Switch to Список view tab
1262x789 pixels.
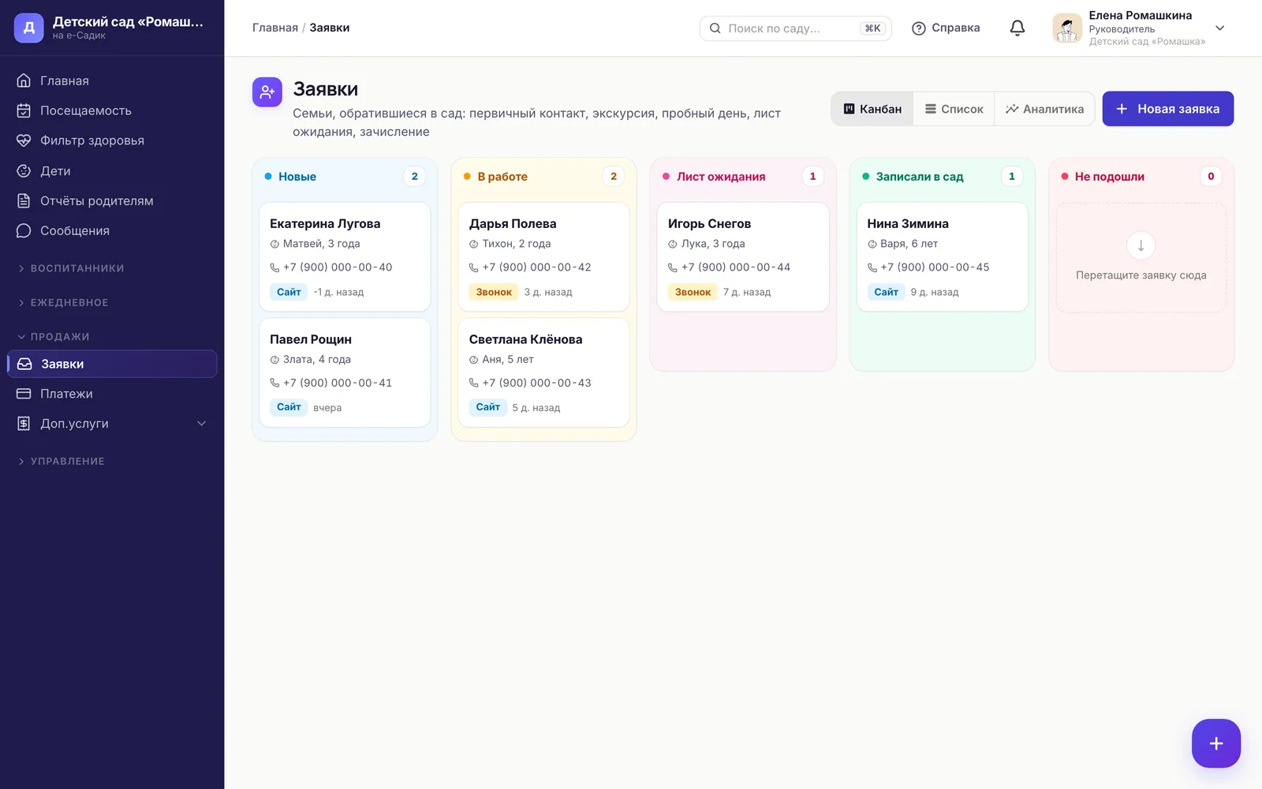pyautogui.click(x=954, y=109)
